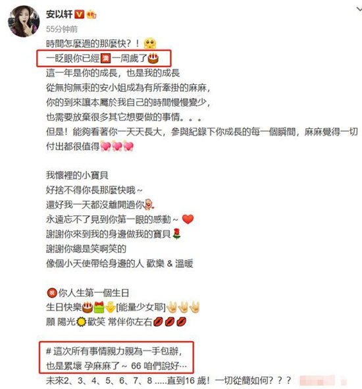Click the three pink hearts emoji

pos(117,146)
